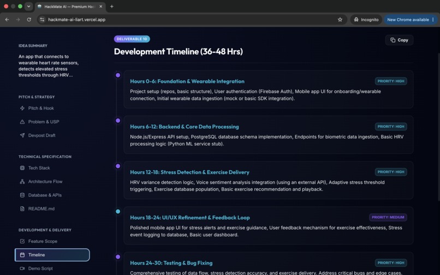
Task: Click the checkbox icon beside Feature Scope
Action: 22,241
